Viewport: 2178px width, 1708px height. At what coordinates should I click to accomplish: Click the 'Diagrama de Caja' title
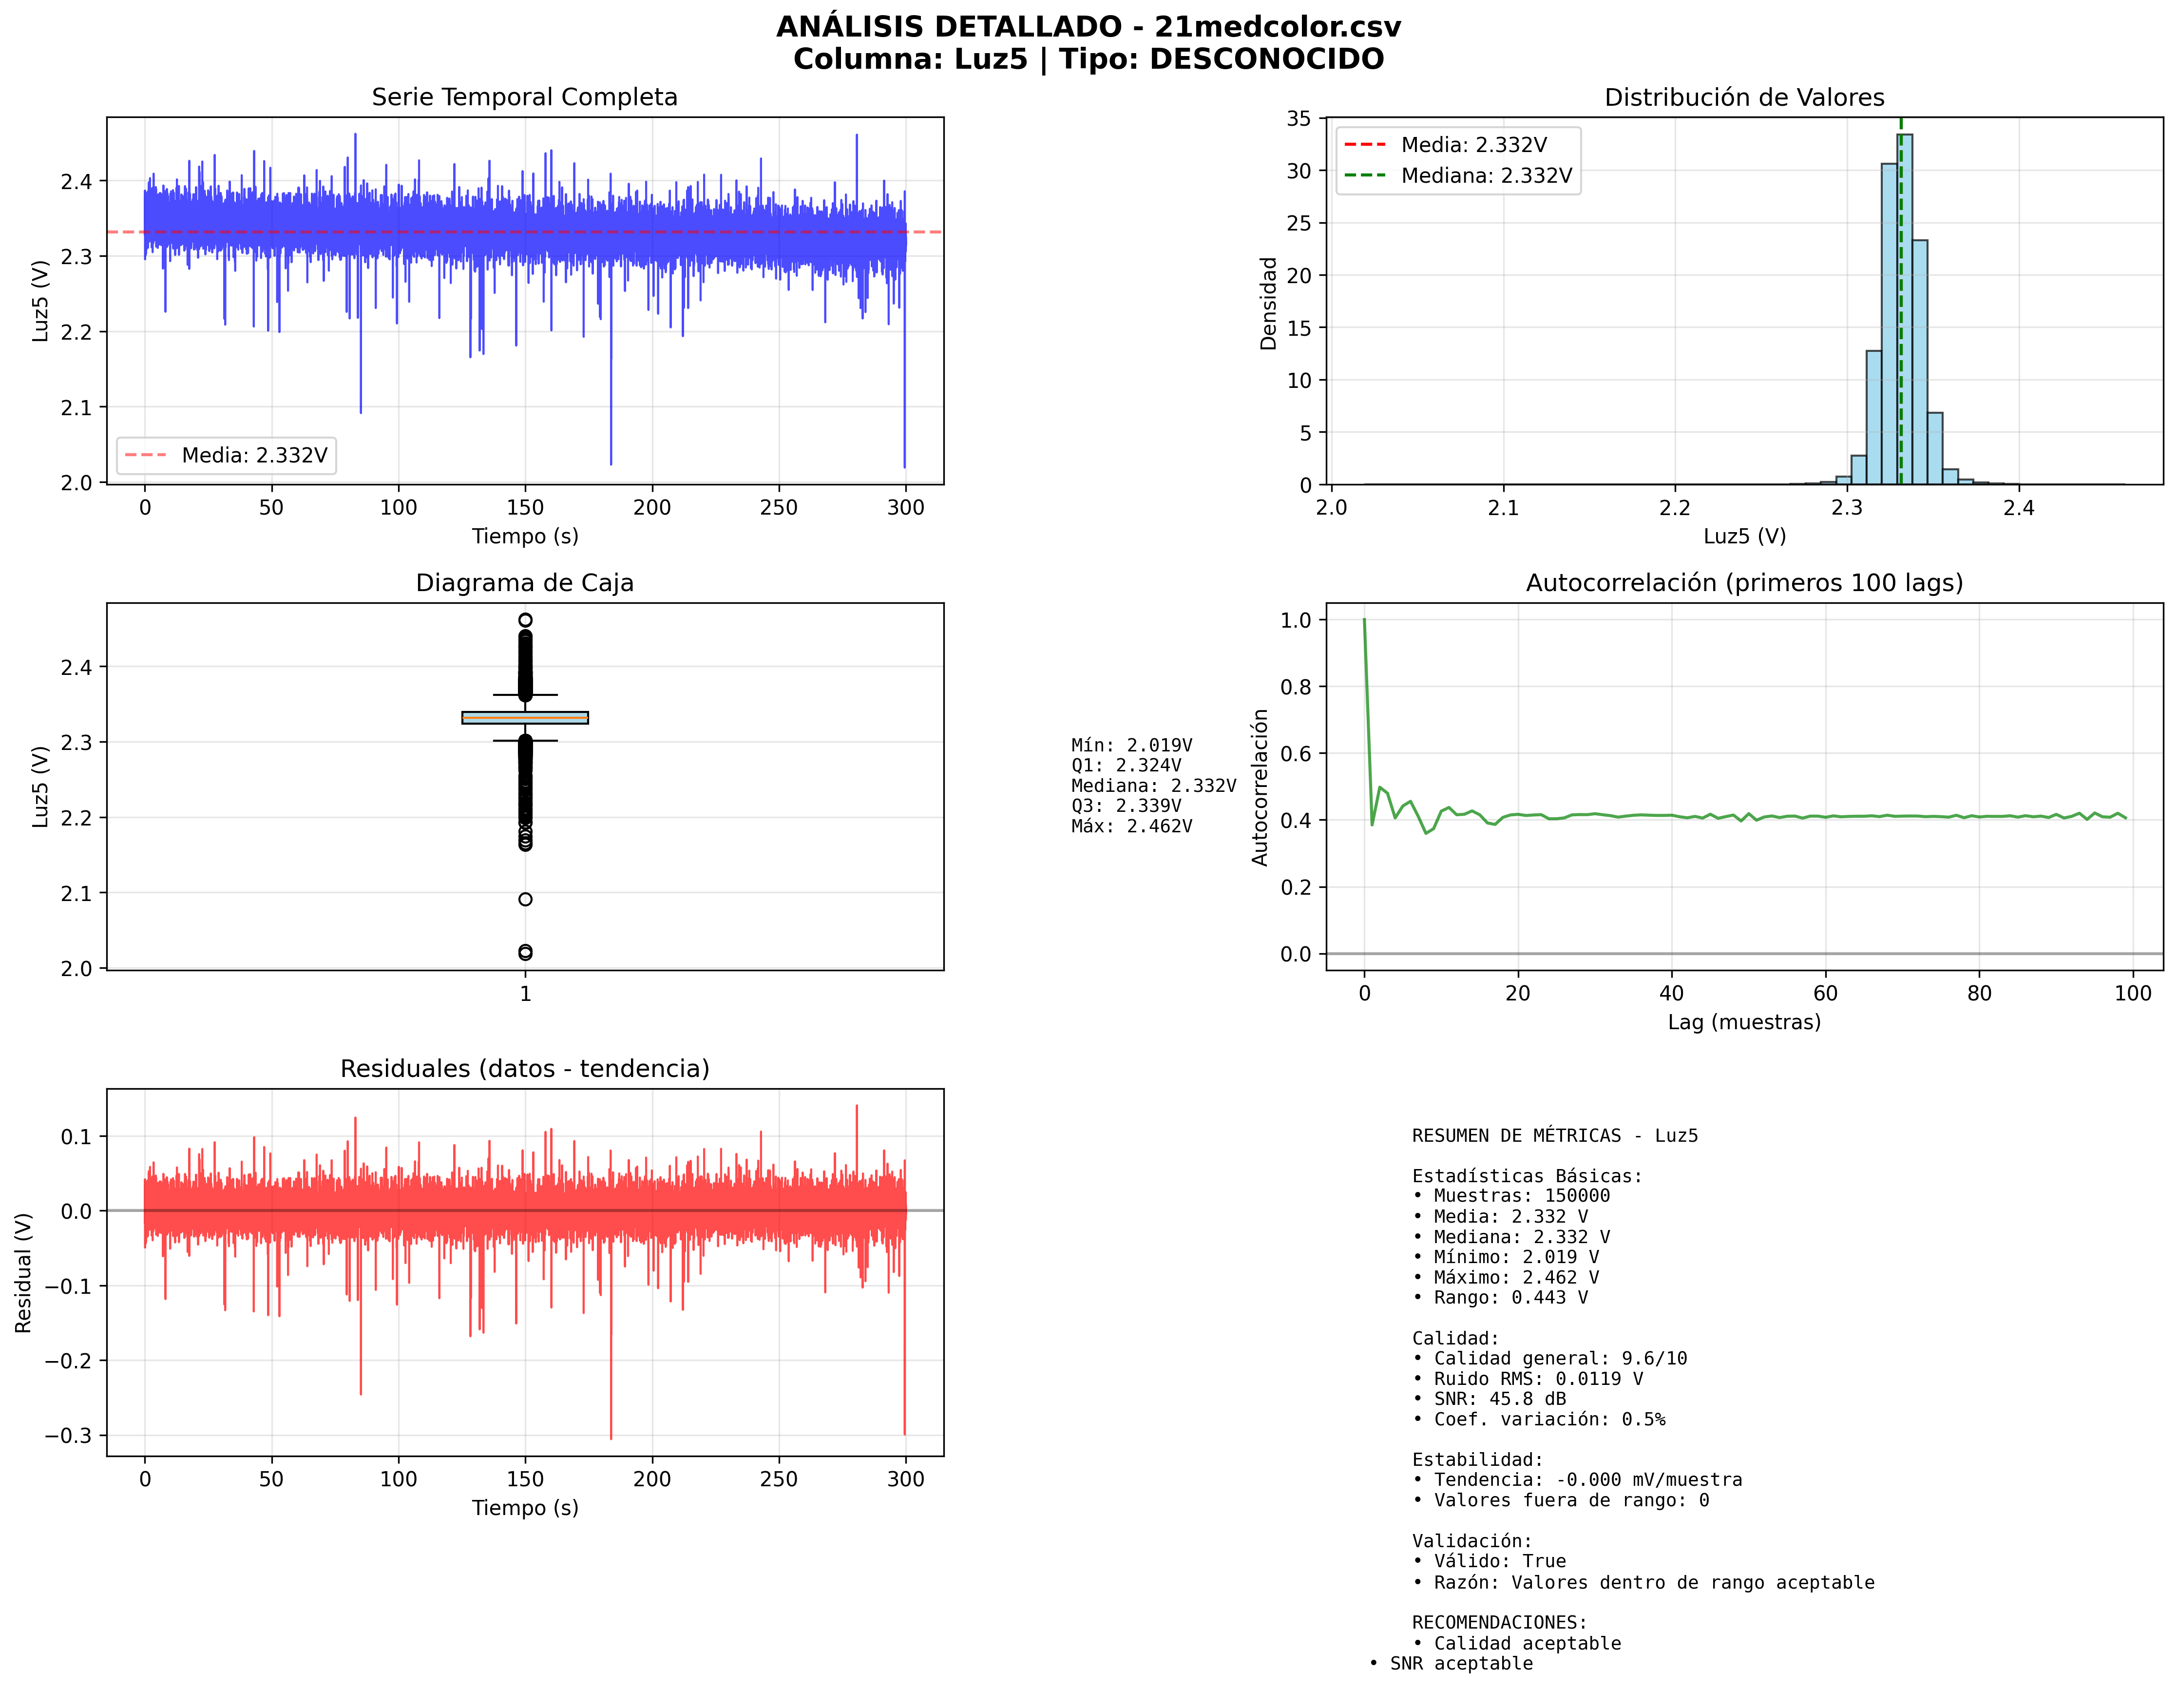pyautogui.click(x=524, y=583)
